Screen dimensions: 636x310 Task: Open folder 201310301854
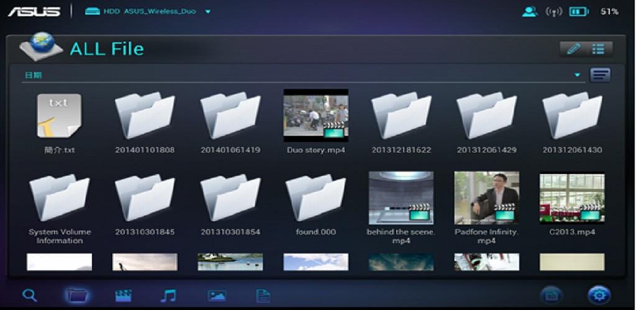(x=230, y=198)
